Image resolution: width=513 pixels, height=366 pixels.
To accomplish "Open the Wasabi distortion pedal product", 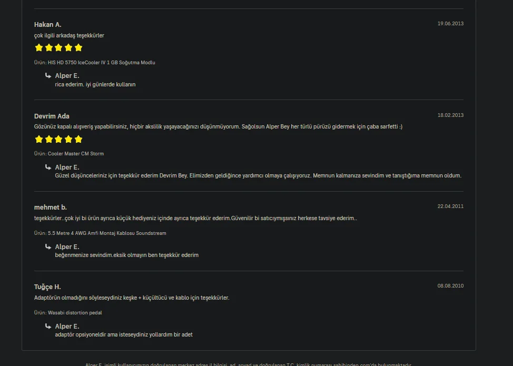I will tap(75, 313).
